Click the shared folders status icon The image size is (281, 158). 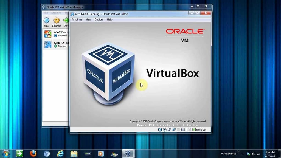[178, 130]
